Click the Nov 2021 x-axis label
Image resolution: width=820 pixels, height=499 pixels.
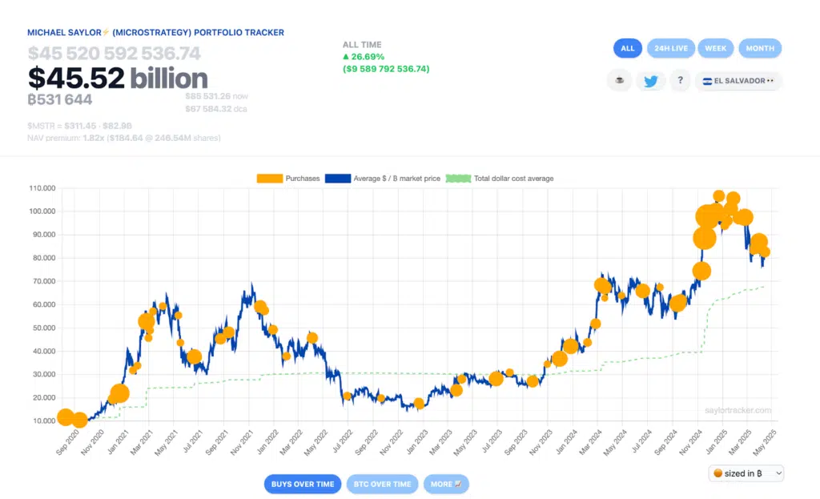pyautogui.click(x=242, y=442)
